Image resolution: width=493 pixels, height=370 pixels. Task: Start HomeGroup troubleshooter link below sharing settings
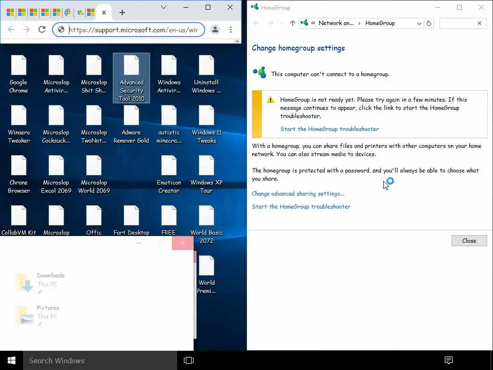(x=301, y=206)
